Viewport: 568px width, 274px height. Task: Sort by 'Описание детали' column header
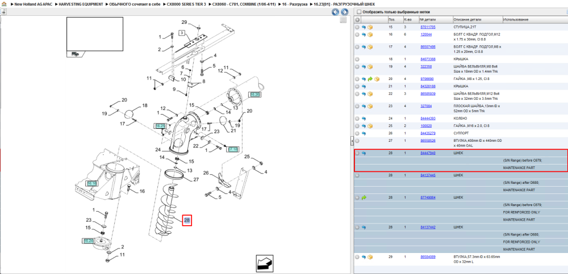pos(467,19)
